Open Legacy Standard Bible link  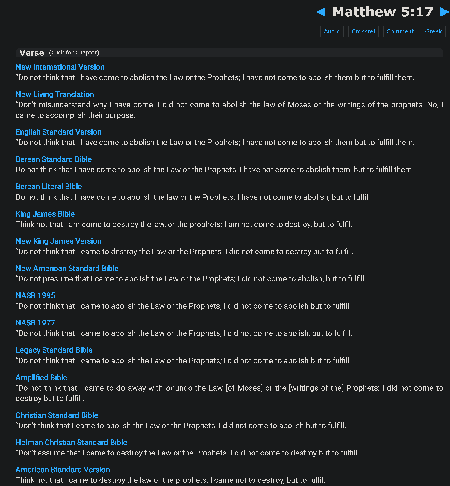click(54, 350)
